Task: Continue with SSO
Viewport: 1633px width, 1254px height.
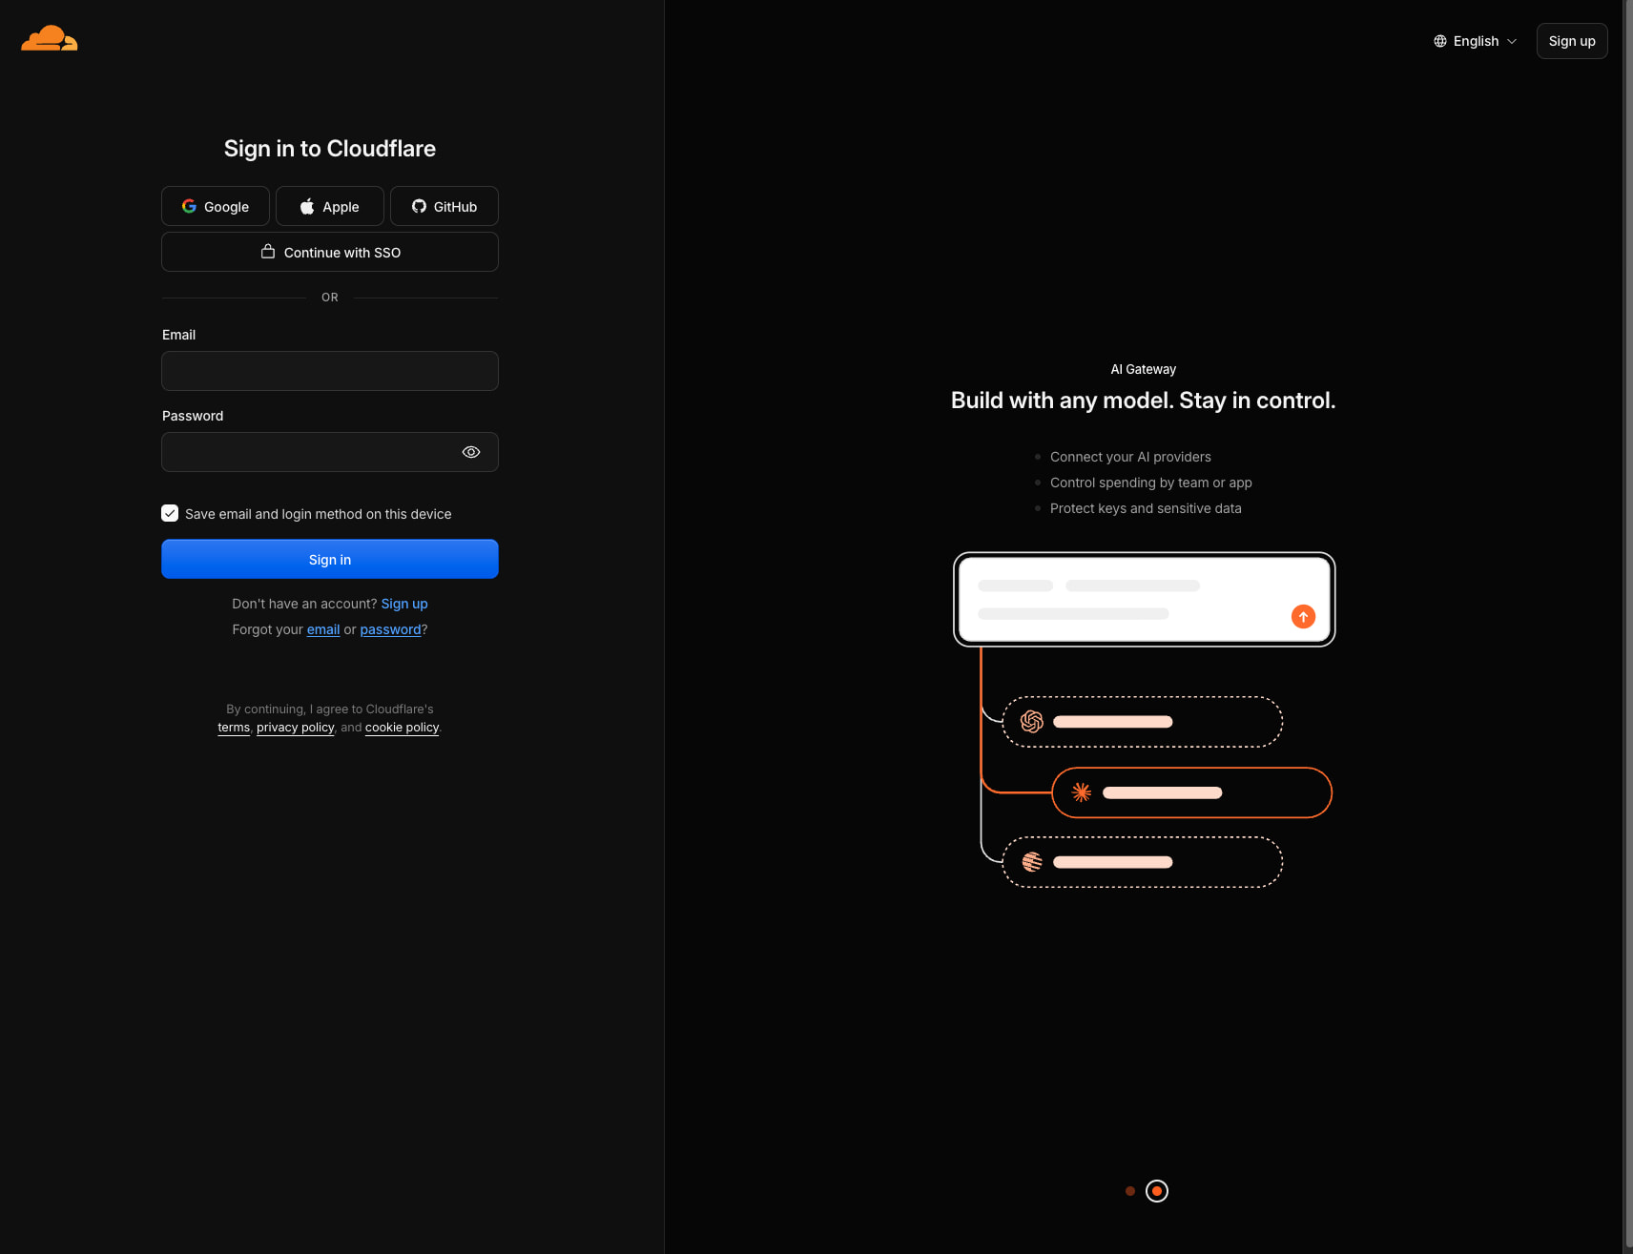Action: [330, 252]
